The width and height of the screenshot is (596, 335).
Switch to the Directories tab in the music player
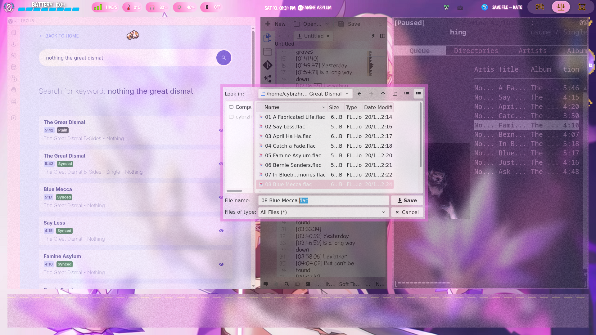[x=476, y=51]
